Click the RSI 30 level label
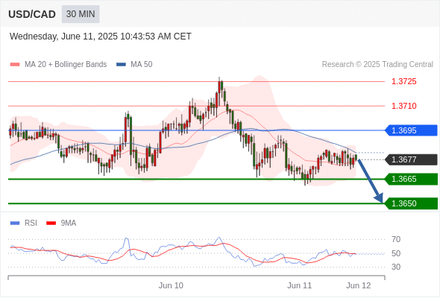Screen dimensions: 440x298 (x=396, y=267)
